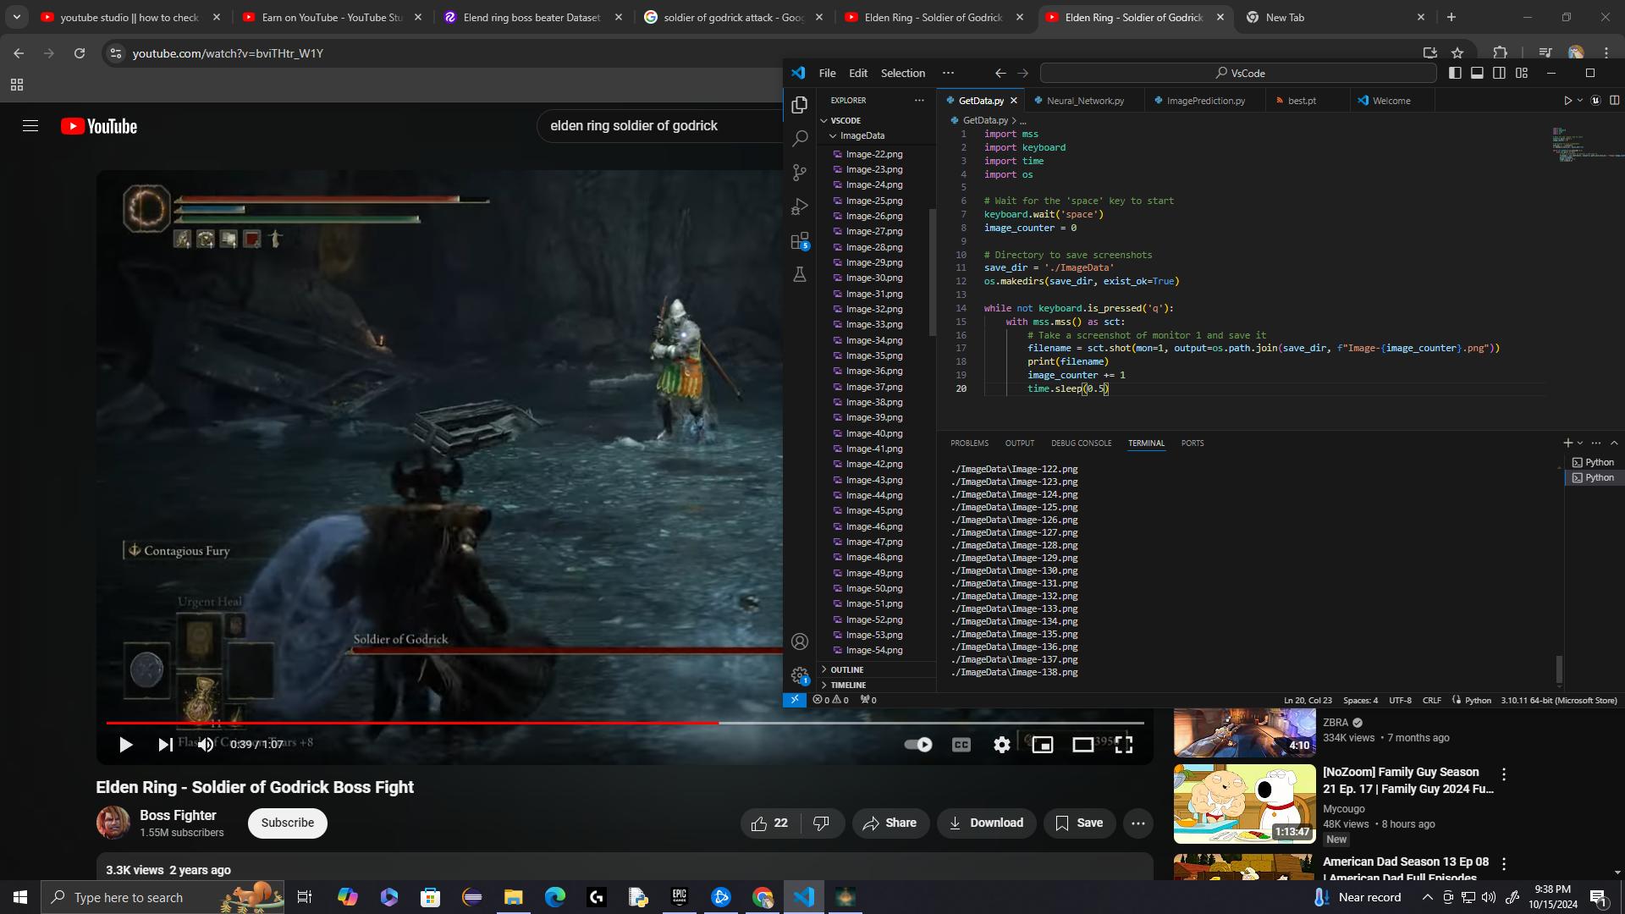
Task: Toggle theater mode
Action: (x=1083, y=745)
